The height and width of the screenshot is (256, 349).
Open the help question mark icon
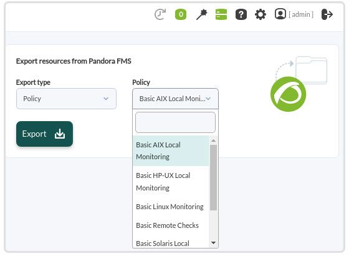coord(241,15)
